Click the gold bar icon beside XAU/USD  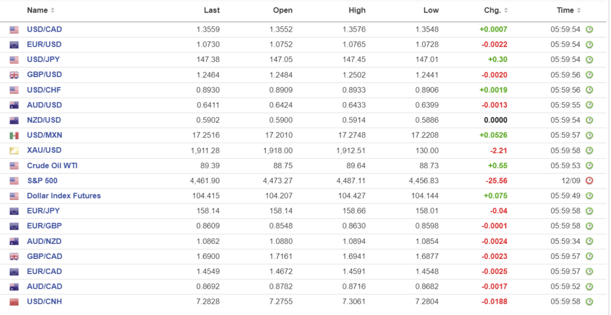coord(14,150)
